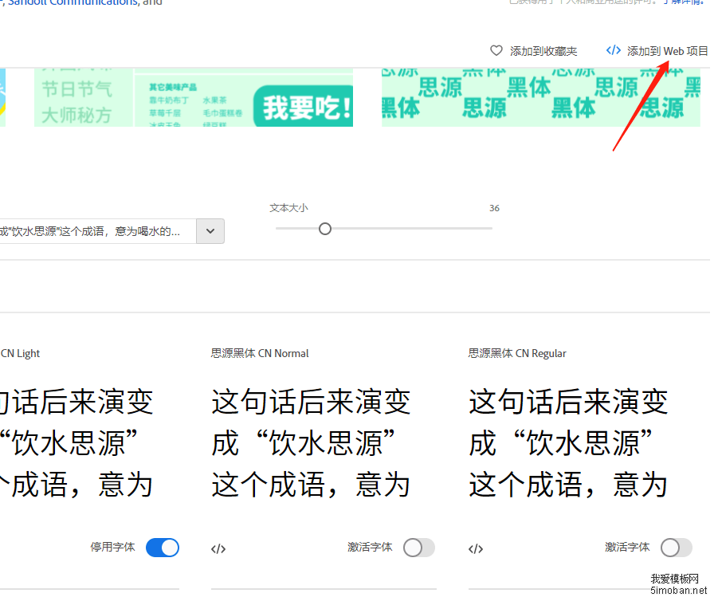Open the sample text dropdown arrow

pos(210,231)
